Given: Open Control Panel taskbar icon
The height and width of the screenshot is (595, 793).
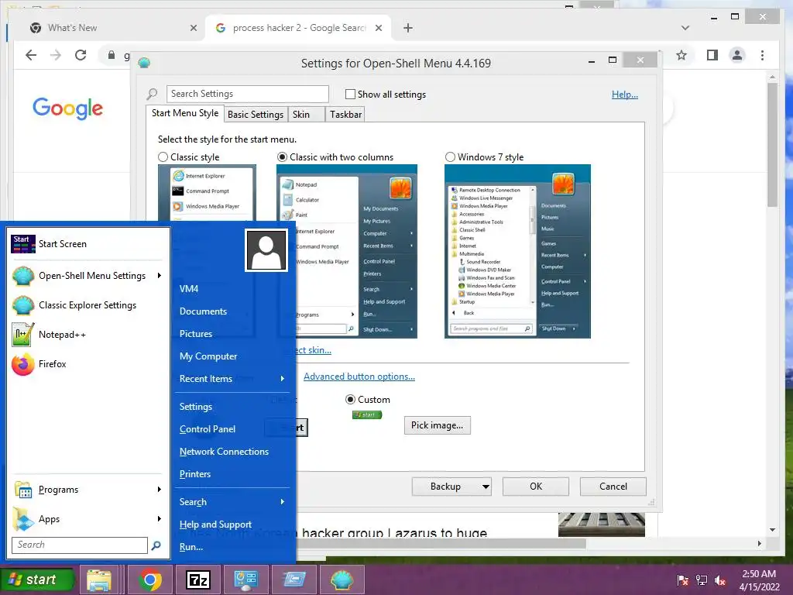Looking at the screenshot, I should pos(246,580).
